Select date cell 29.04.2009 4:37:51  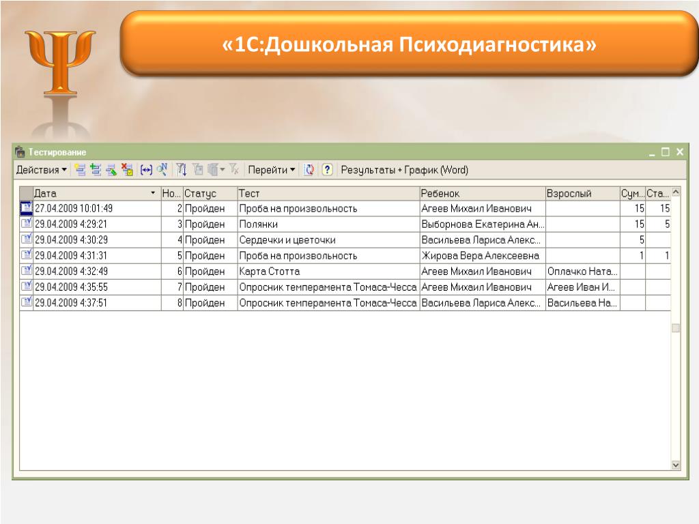pyautogui.click(x=97, y=303)
